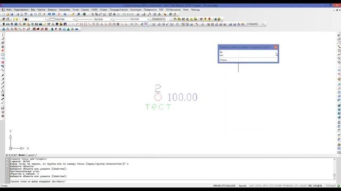Open the Помощь menu
This screenshot has width=341, height=191.
[x=196, y=10]
